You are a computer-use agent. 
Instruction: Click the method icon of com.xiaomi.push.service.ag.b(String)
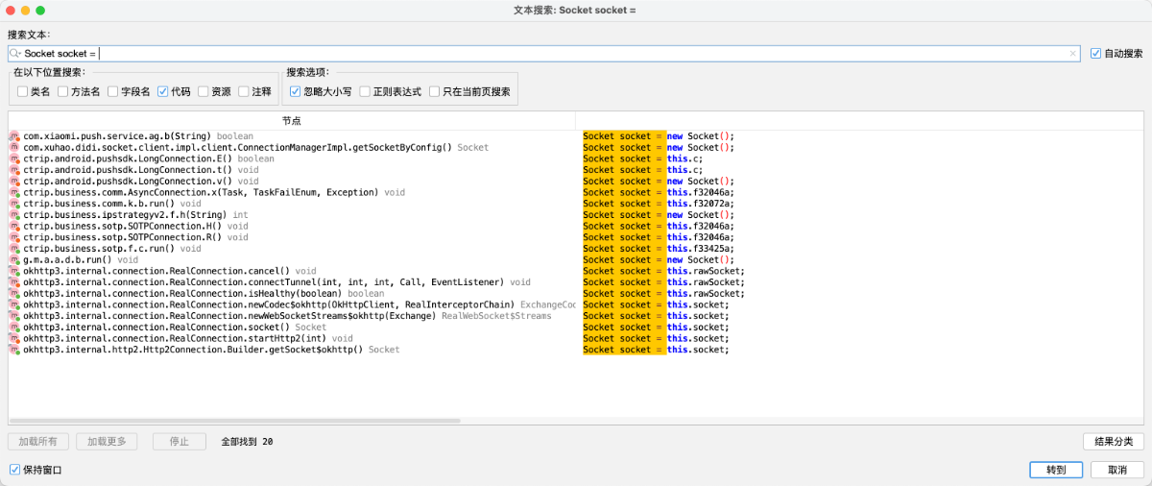tap(14, 136)
